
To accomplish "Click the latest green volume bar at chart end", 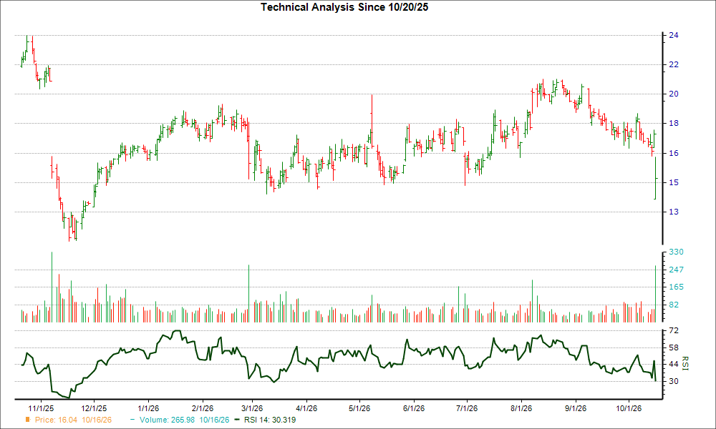I will tap(655, 294).
